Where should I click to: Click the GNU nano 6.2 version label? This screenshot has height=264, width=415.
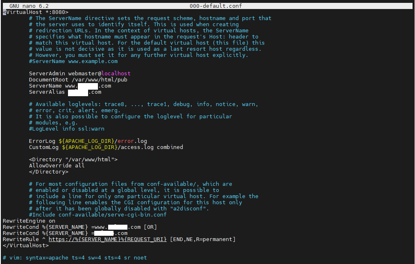29,6
